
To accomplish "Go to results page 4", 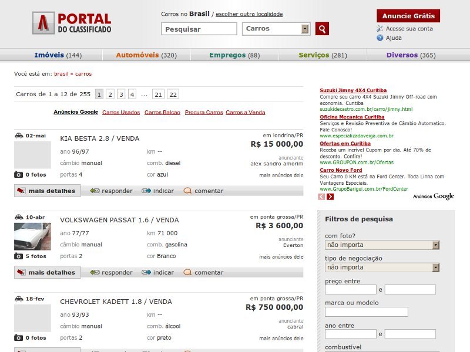I will 132,94.
